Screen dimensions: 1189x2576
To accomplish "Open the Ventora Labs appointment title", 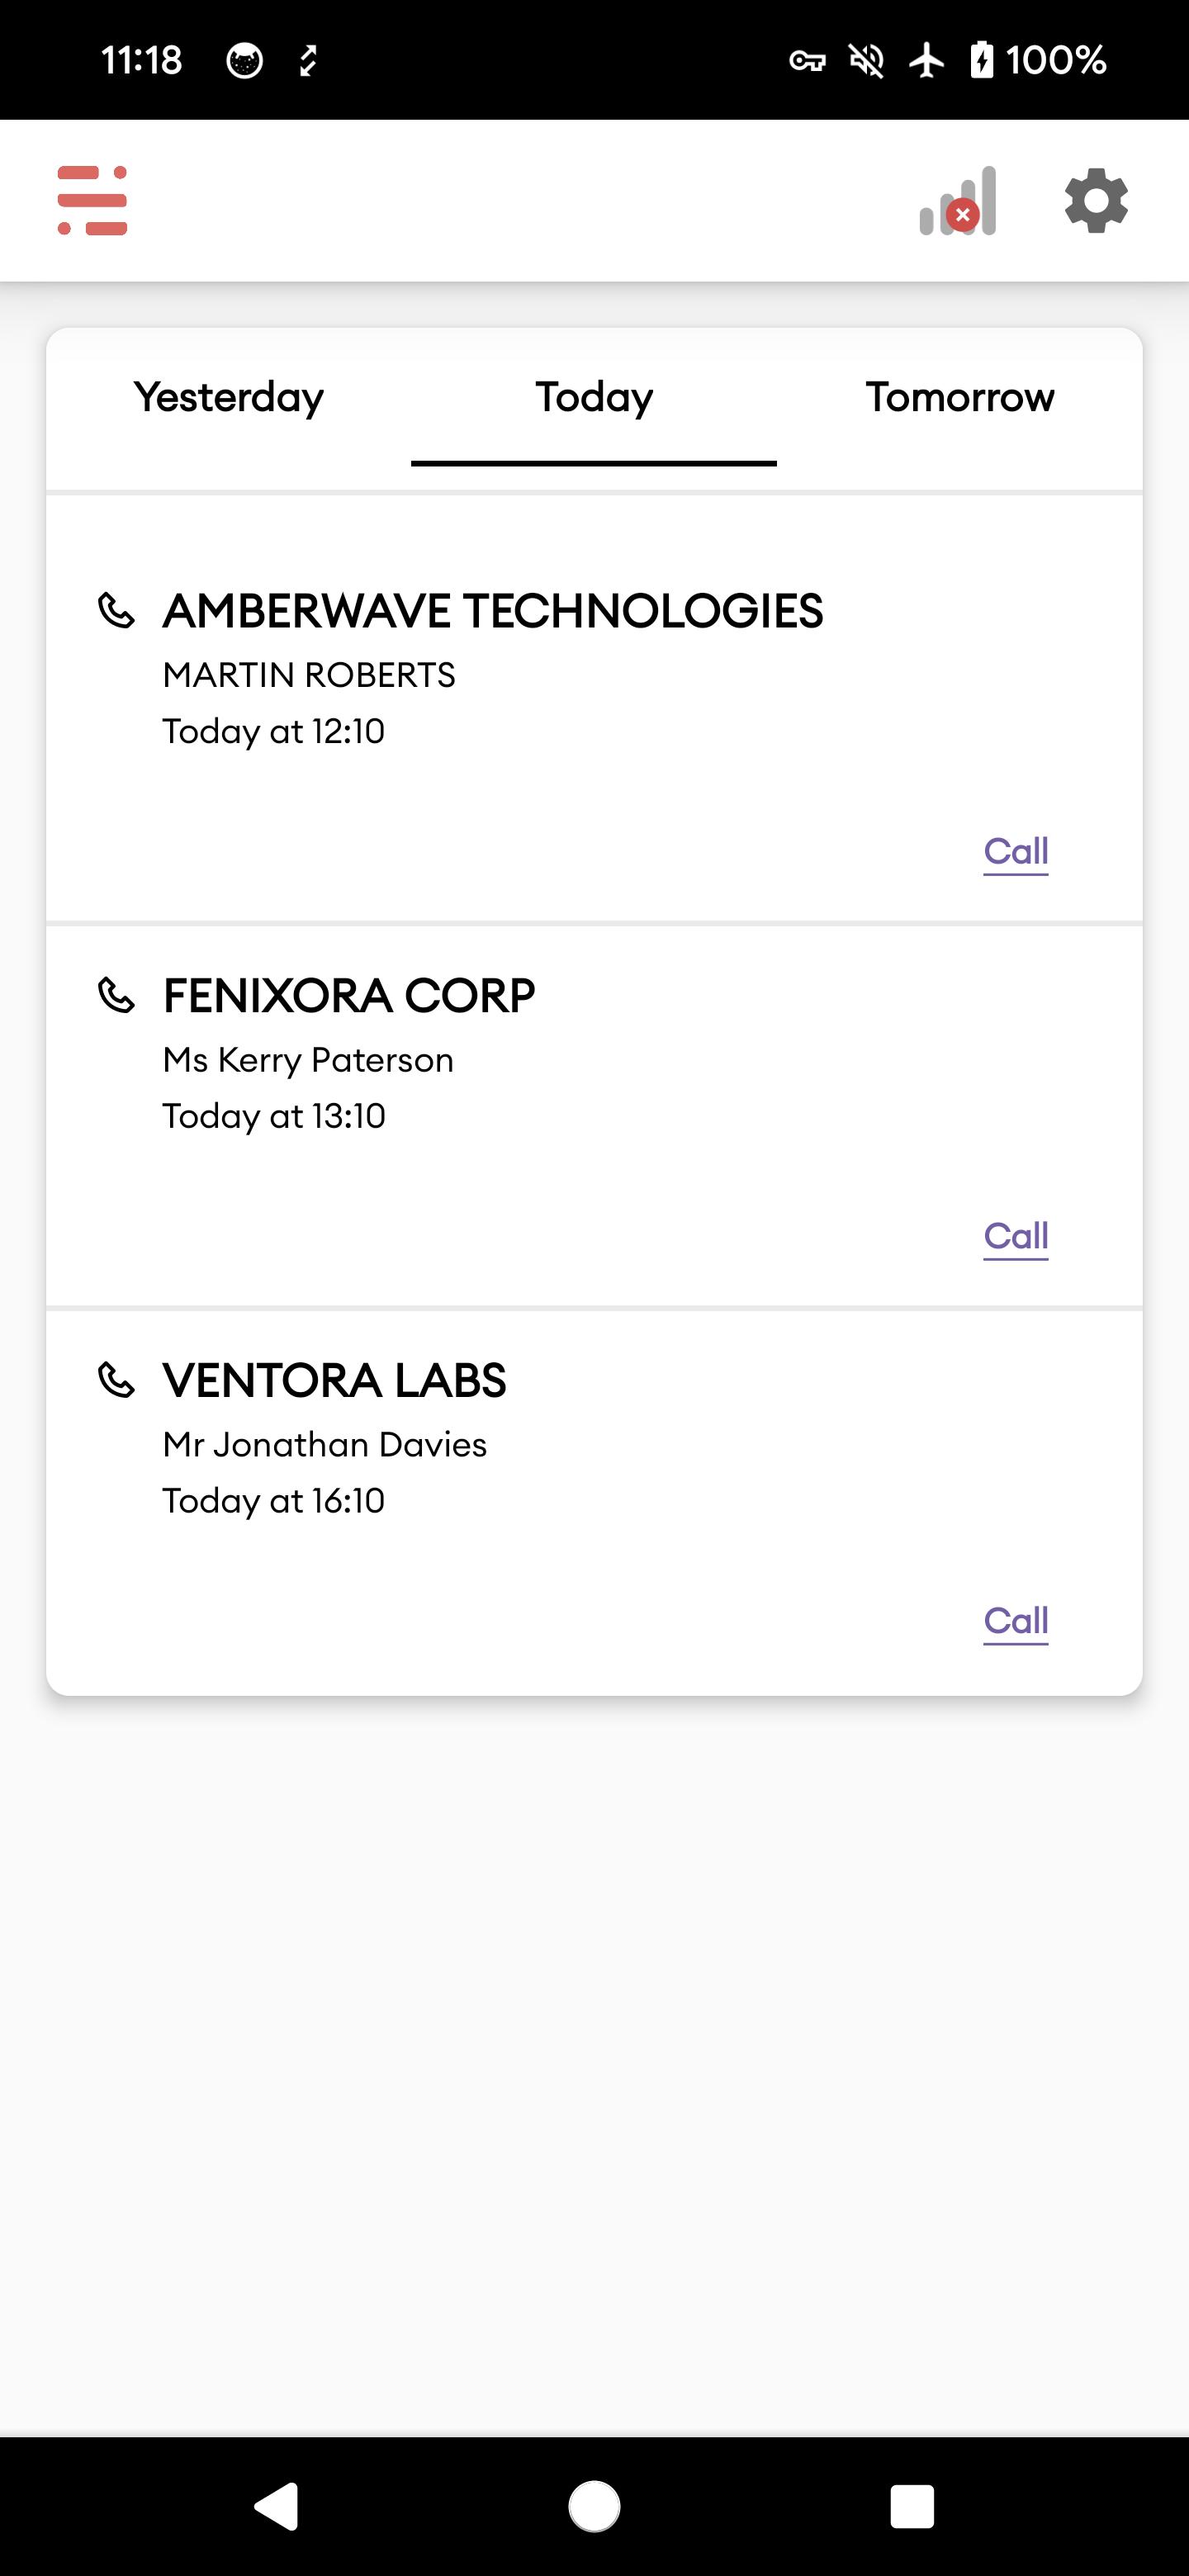I will pos(335,1381).
